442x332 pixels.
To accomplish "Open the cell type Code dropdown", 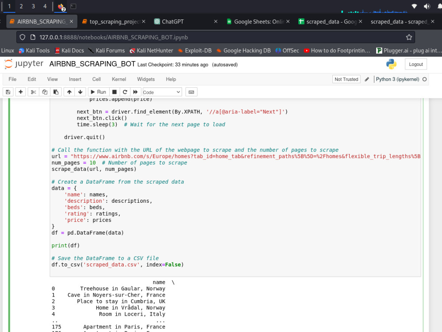I will coord(162,92).
